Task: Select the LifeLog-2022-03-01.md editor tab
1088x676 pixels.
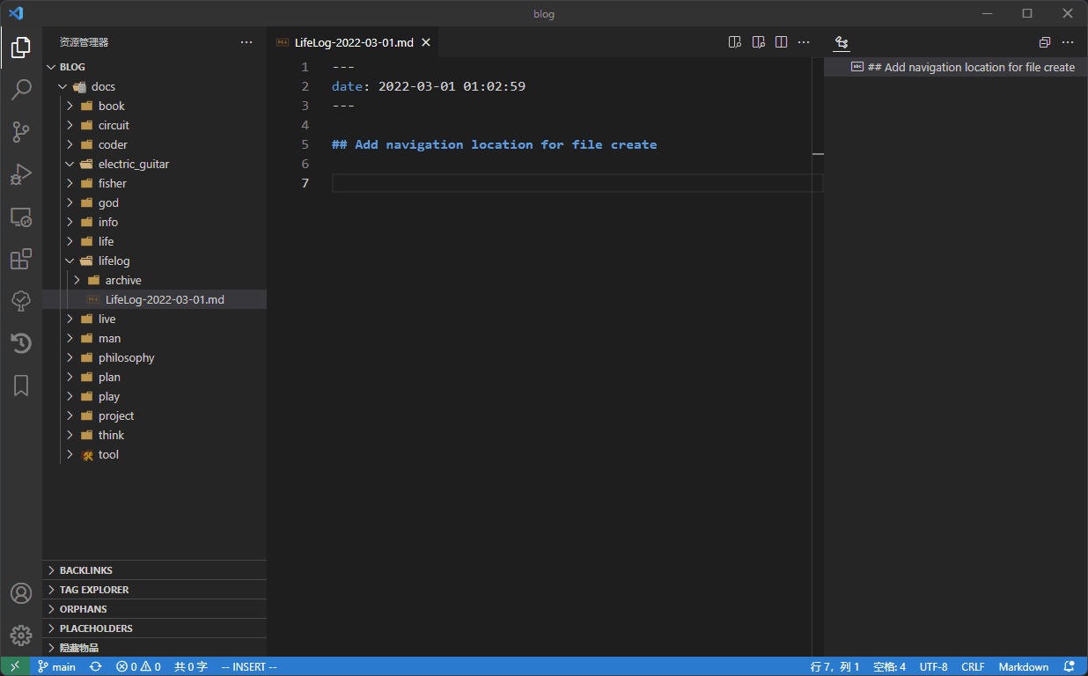Action: click(353, 42)
